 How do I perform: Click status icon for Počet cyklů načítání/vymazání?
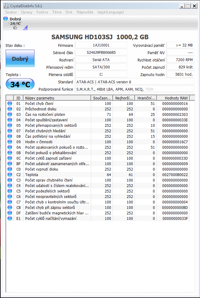point(10,219)
